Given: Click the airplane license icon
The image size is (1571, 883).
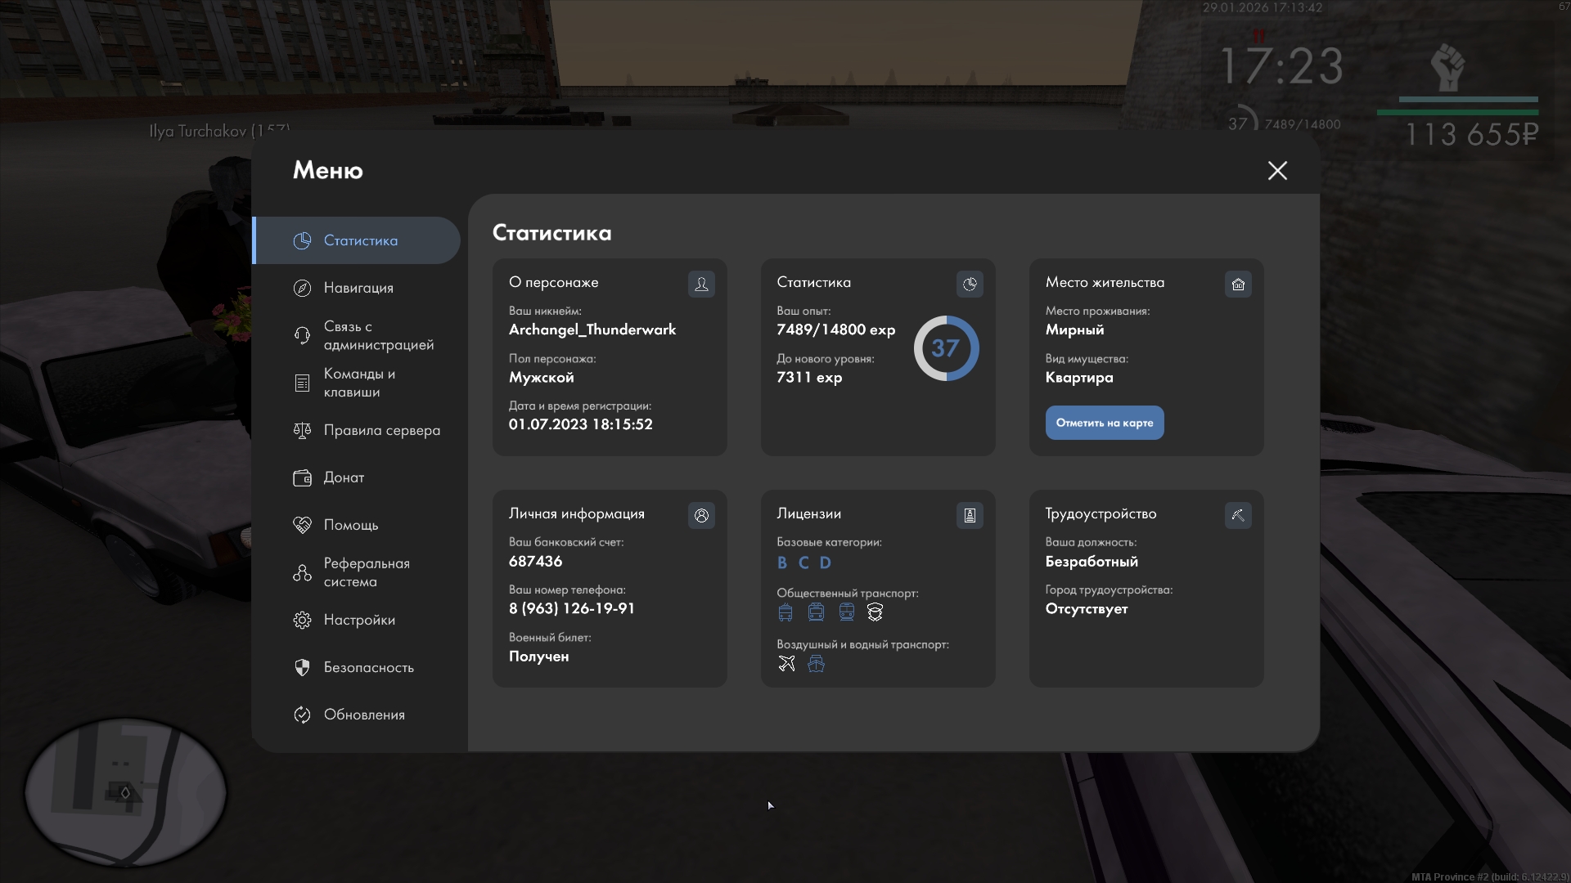Looking at the screenshot, I should (x=786, y=664).
